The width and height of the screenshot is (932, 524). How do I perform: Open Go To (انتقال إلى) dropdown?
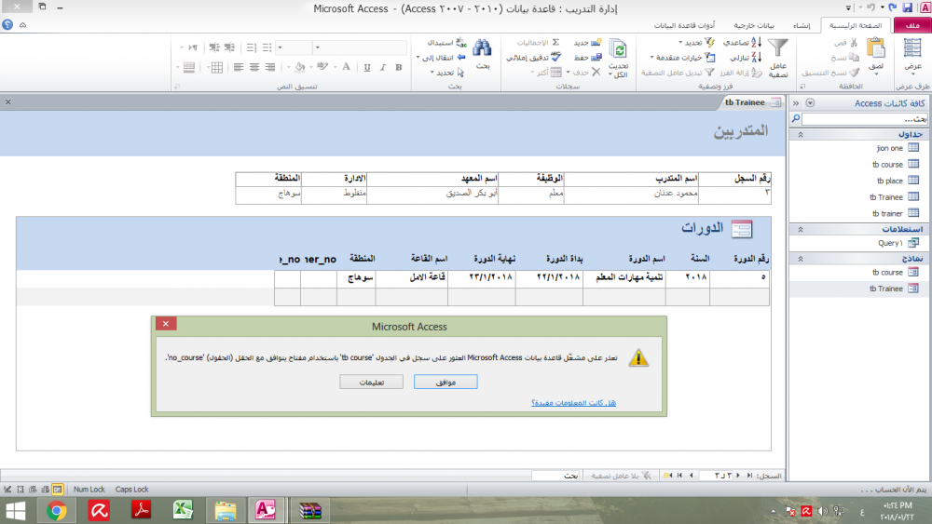click(x=441, y=58)
